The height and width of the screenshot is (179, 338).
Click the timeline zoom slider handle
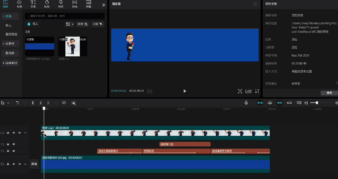point(317,103)
